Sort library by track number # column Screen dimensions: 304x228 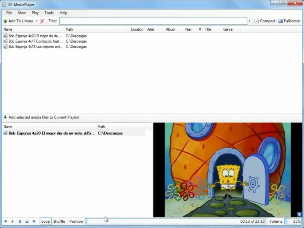click(x=200, y=30)
